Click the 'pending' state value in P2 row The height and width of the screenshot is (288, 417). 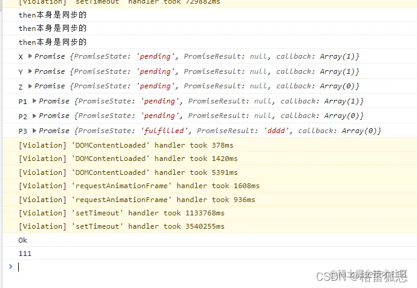[160, 116]
